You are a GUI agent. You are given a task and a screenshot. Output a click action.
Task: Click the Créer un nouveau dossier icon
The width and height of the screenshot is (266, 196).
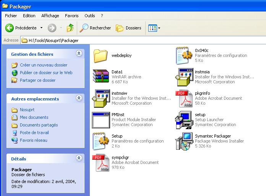click(15, 65)
